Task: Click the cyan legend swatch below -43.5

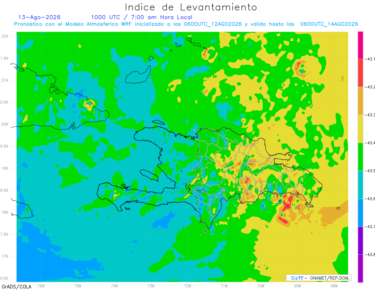Action: [360, 185]
